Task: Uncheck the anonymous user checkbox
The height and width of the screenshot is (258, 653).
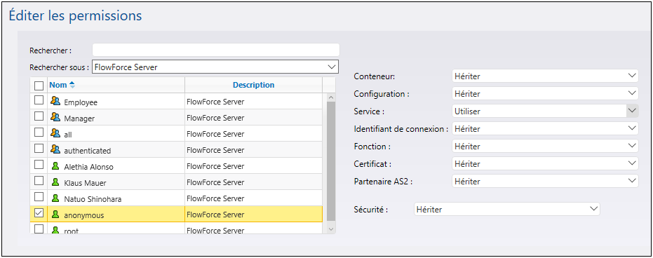Action: pyautogui.click(x=39, y=213)
